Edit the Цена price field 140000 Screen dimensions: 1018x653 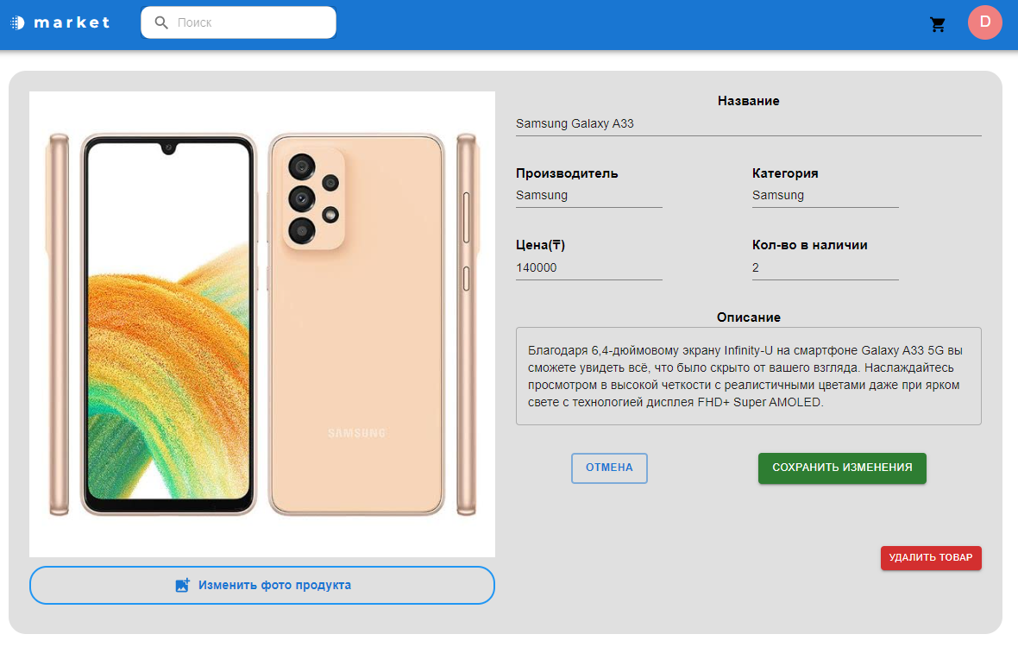pyautogui.click(x=589, y=267)
